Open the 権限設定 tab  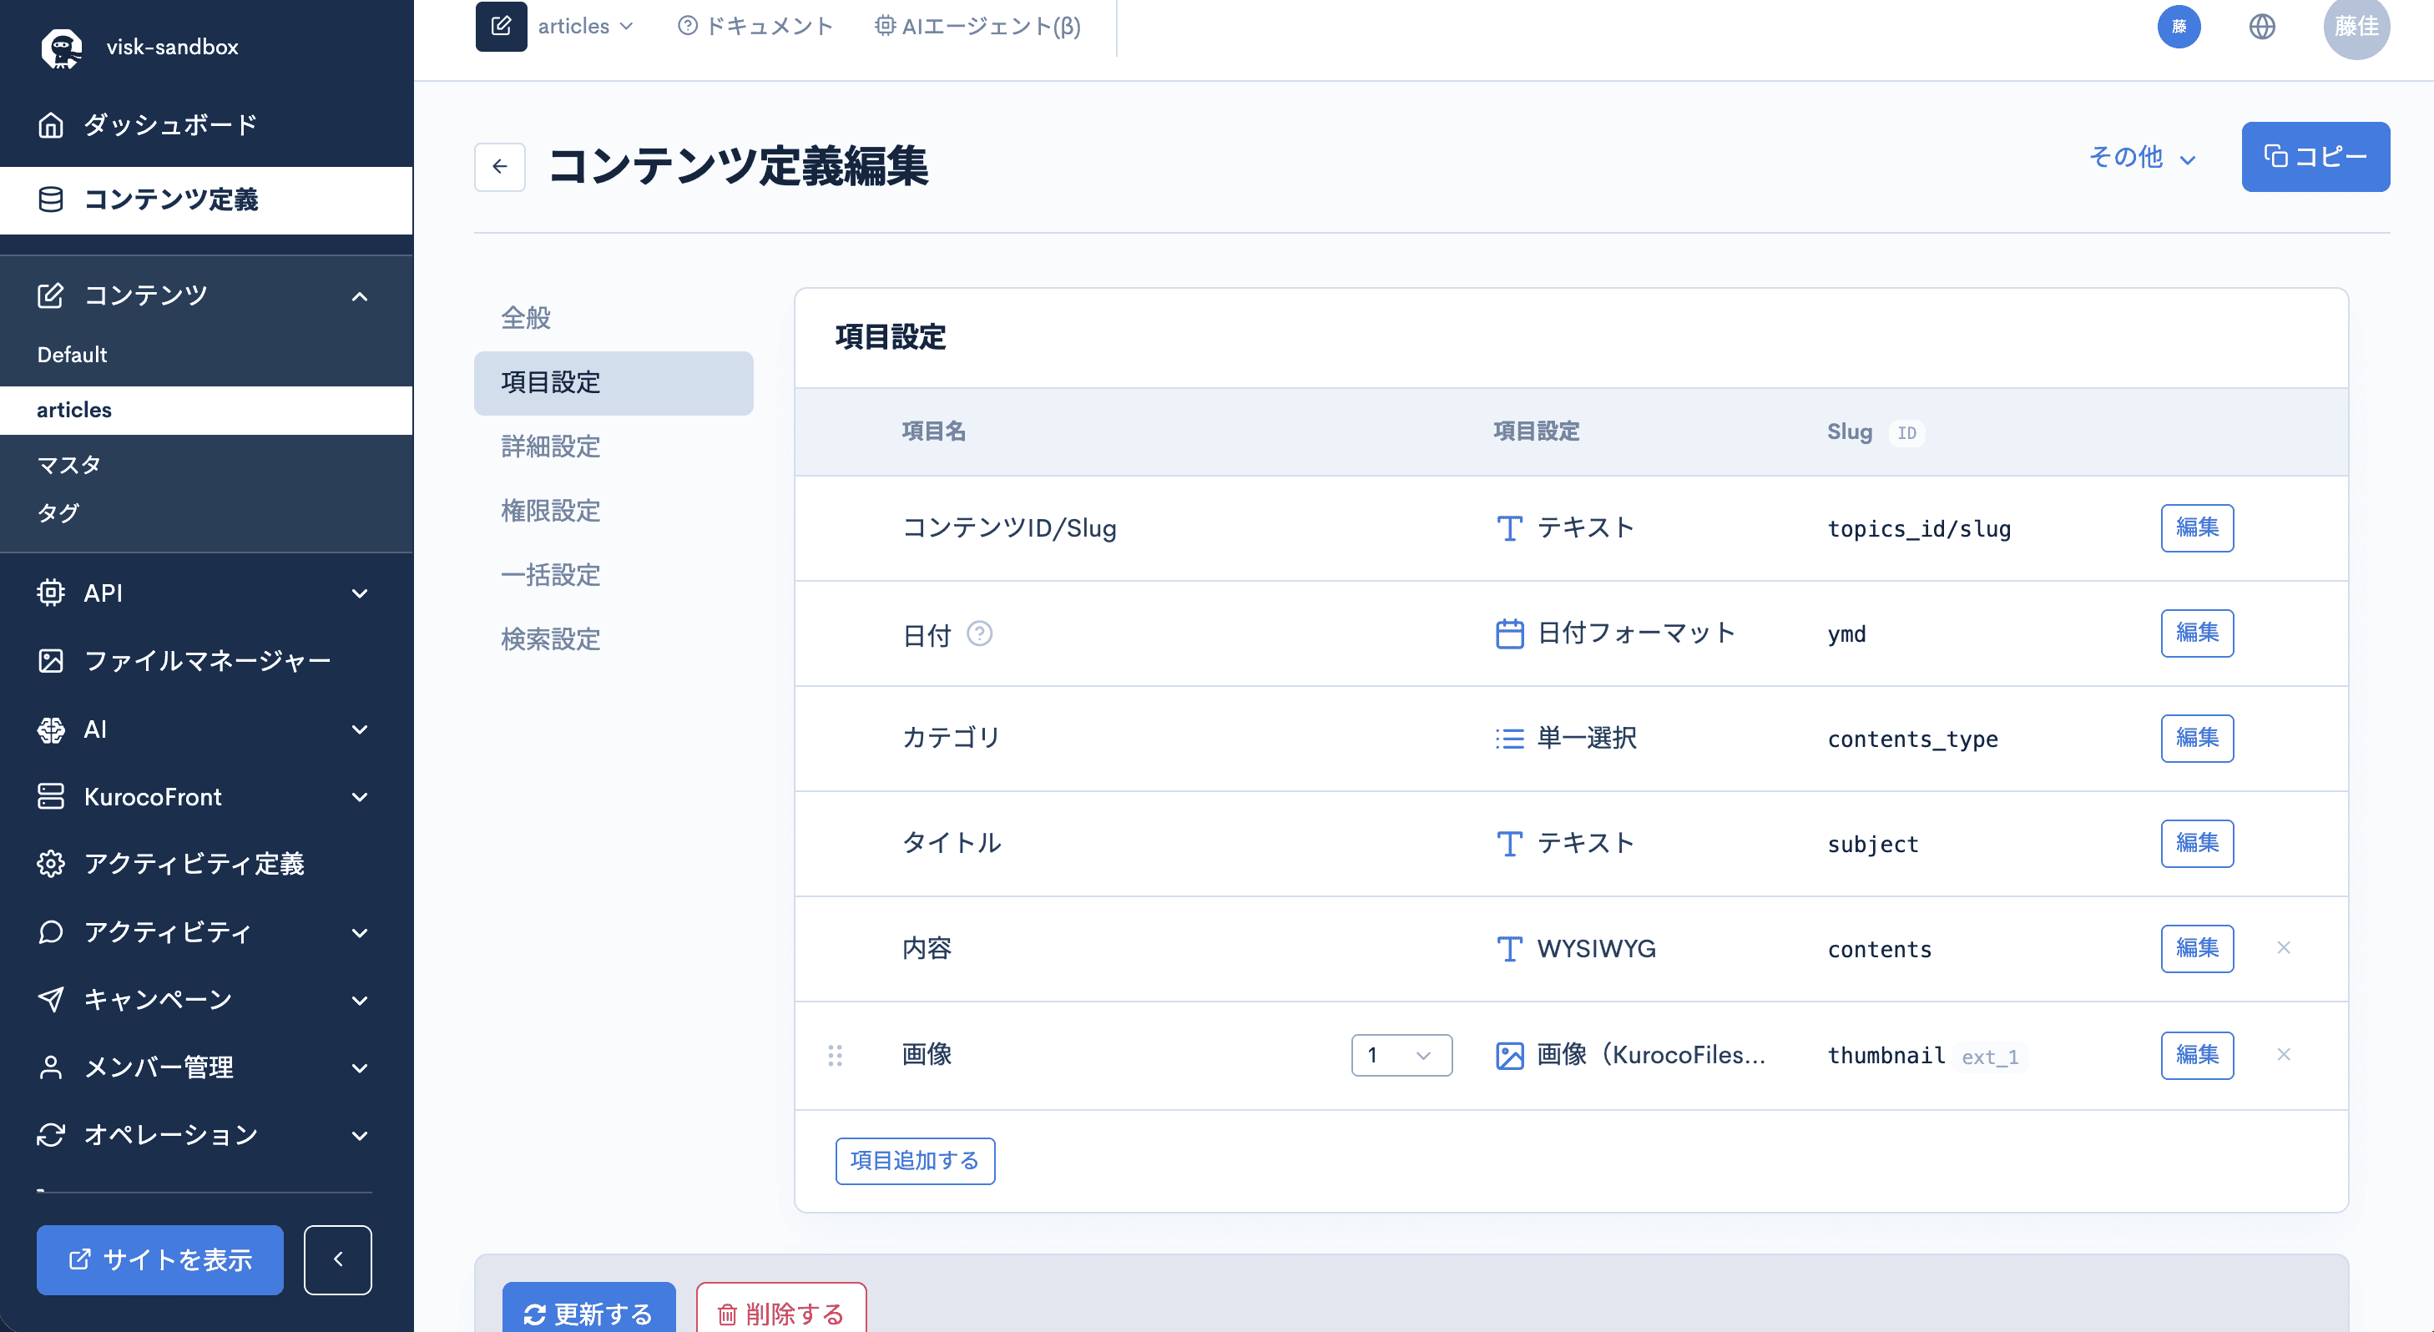pos(551,510)
